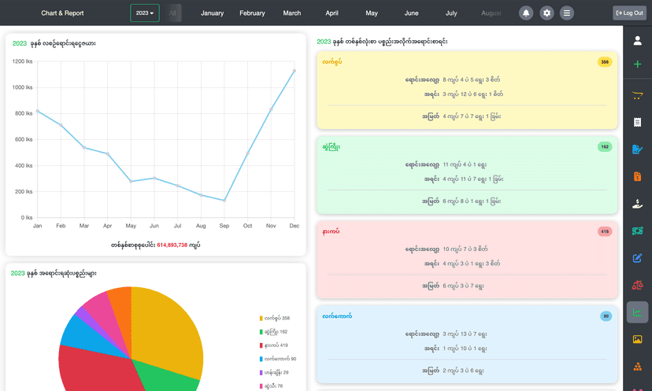This screenshot has height=391, width=652.
Task: Click the 356 badge on the yellow card
Action: 605,62
